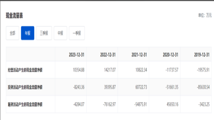Click the 2023-12-31 column header
The height and width of the screenshot is (120, 214).
tap(77, 55)
